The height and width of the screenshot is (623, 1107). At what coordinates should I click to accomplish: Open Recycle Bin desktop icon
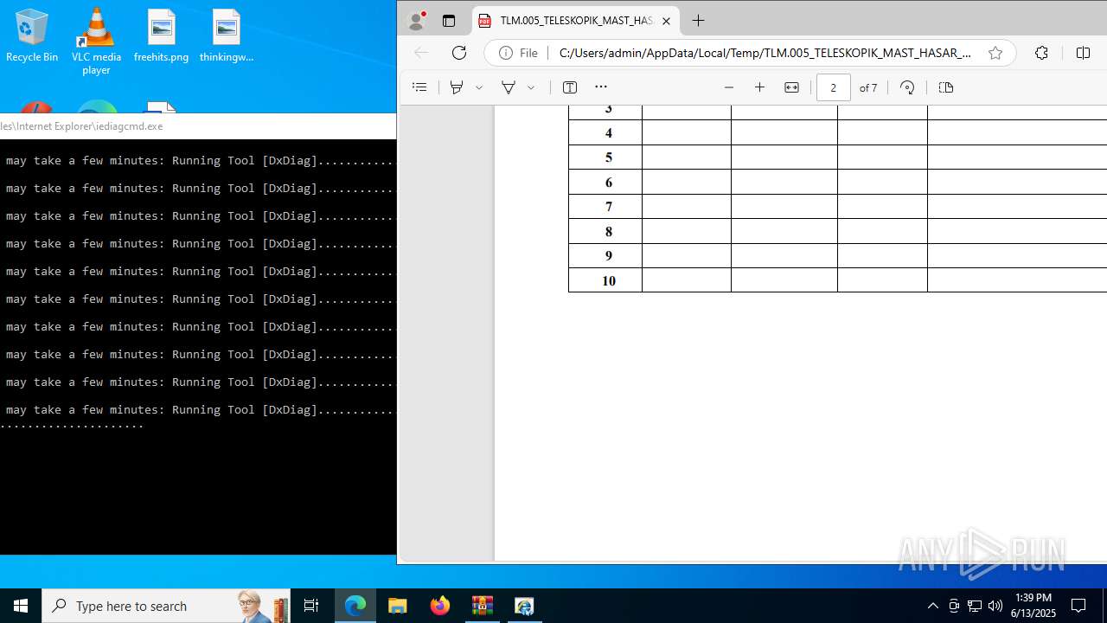[32, 36]
